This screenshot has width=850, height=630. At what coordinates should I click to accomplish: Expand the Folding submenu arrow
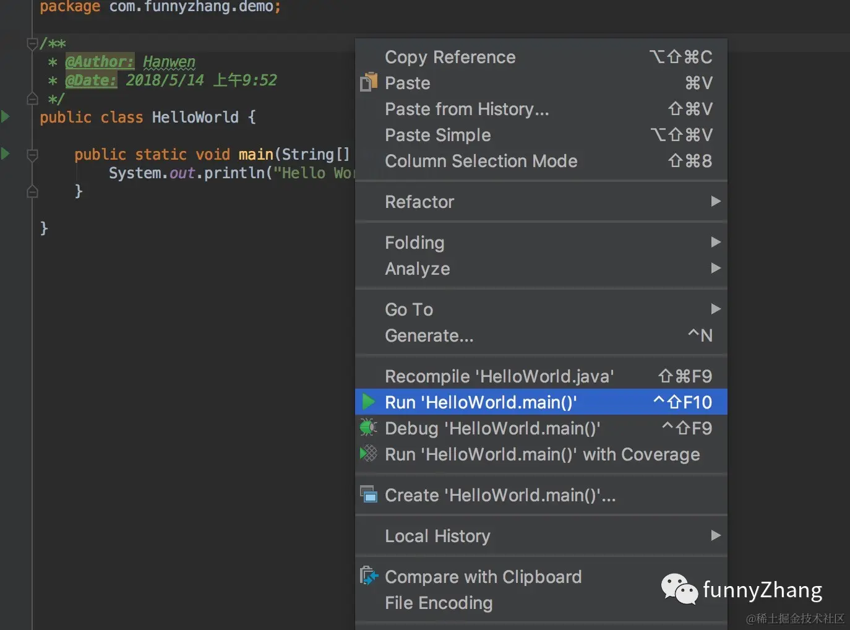(x=716, y=242)
